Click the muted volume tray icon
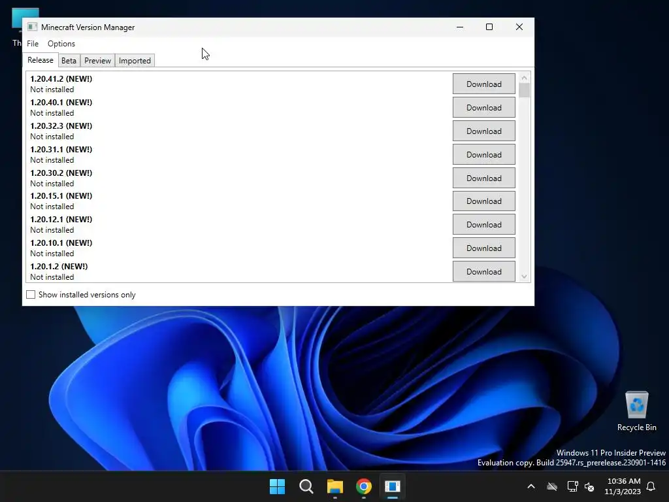669x502 pixels. tap(589, 486)
